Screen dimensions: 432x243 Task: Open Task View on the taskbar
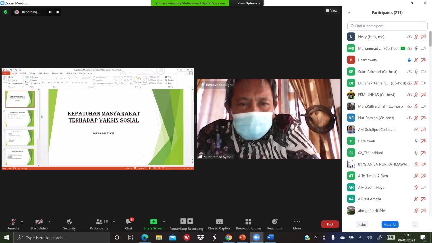130,238
